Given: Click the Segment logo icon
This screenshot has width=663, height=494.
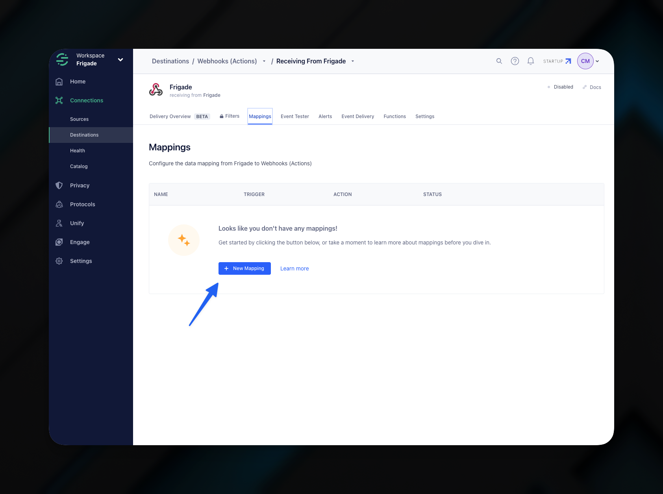Looking at the screenshot, I should tap(62, 59).
